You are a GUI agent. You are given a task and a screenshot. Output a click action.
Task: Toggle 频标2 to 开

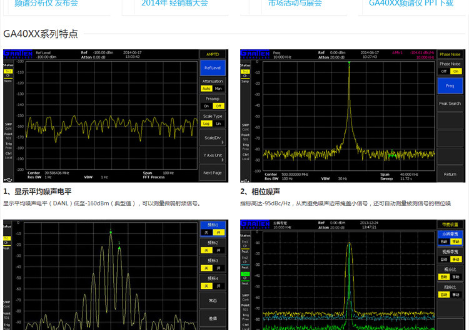coord(218,250)
